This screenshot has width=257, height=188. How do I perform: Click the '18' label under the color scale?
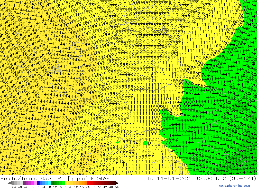pyautogui.click(x=82, y=187)
